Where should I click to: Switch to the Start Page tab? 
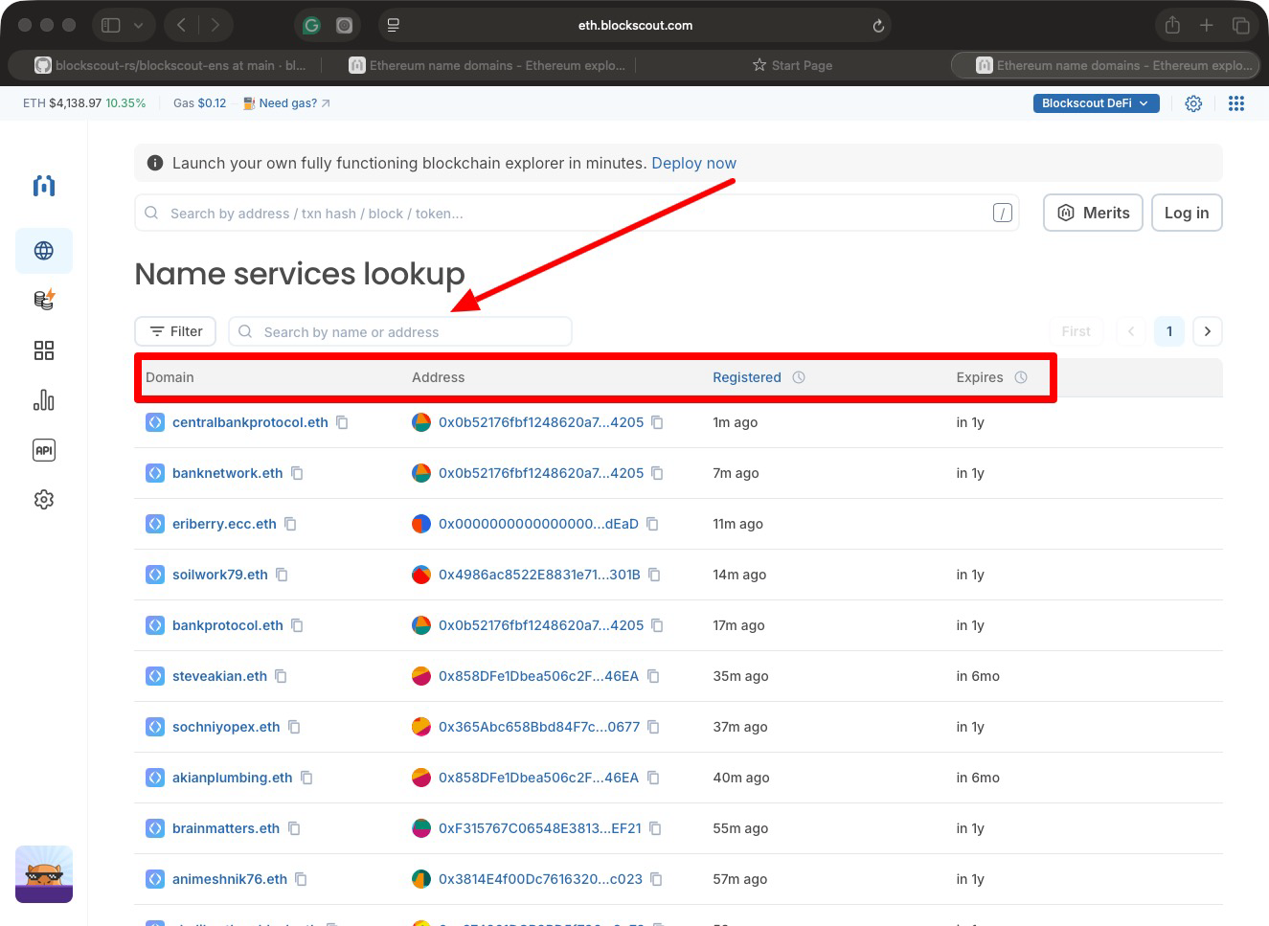click(x=792, y=65)
